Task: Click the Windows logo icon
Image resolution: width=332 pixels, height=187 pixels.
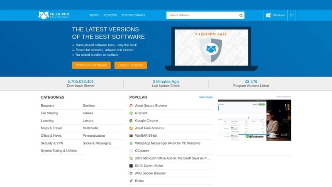Action: point(268,15)
